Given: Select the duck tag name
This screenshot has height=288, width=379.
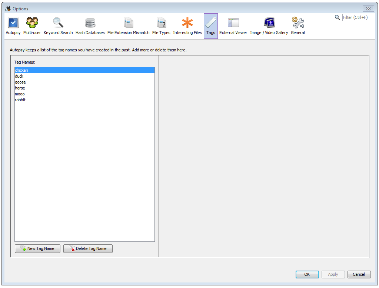Looking at the screenshot, I should click(19, 76).
